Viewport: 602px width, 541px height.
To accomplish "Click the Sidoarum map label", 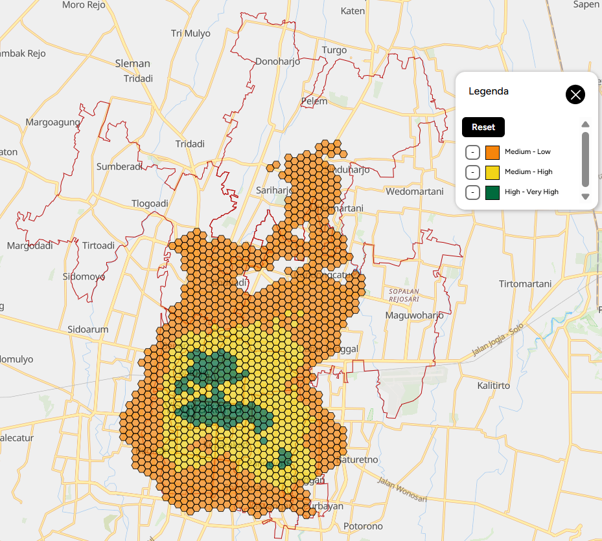I will [88, 329].
